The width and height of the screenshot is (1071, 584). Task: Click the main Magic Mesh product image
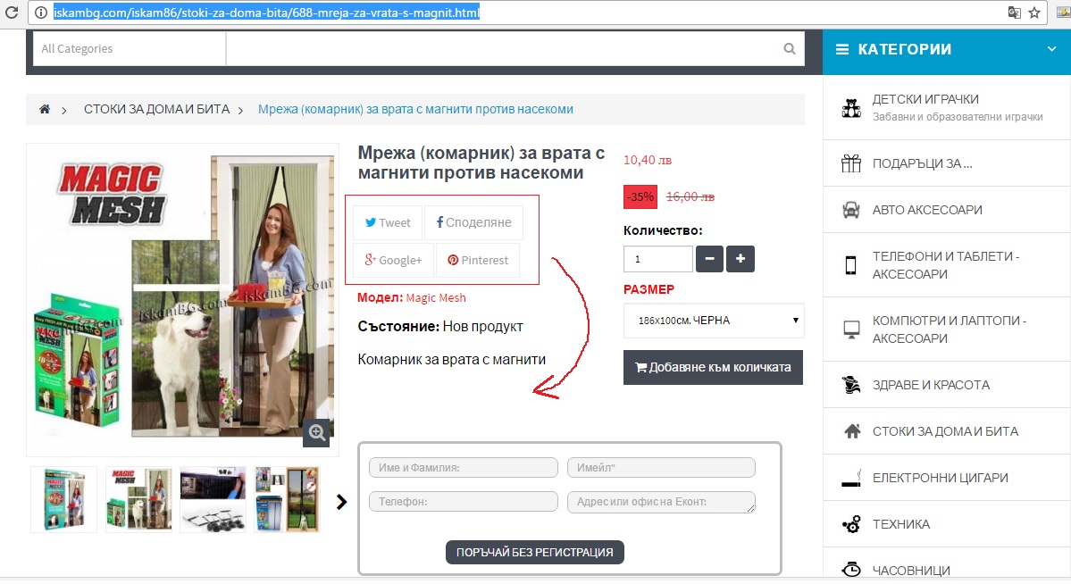[x=182, y=299]
